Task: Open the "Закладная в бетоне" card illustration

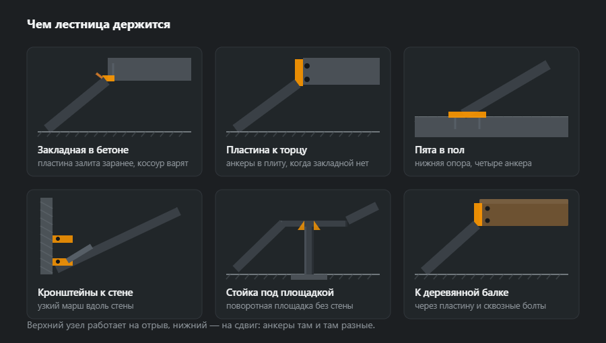Action: point(114,96)
